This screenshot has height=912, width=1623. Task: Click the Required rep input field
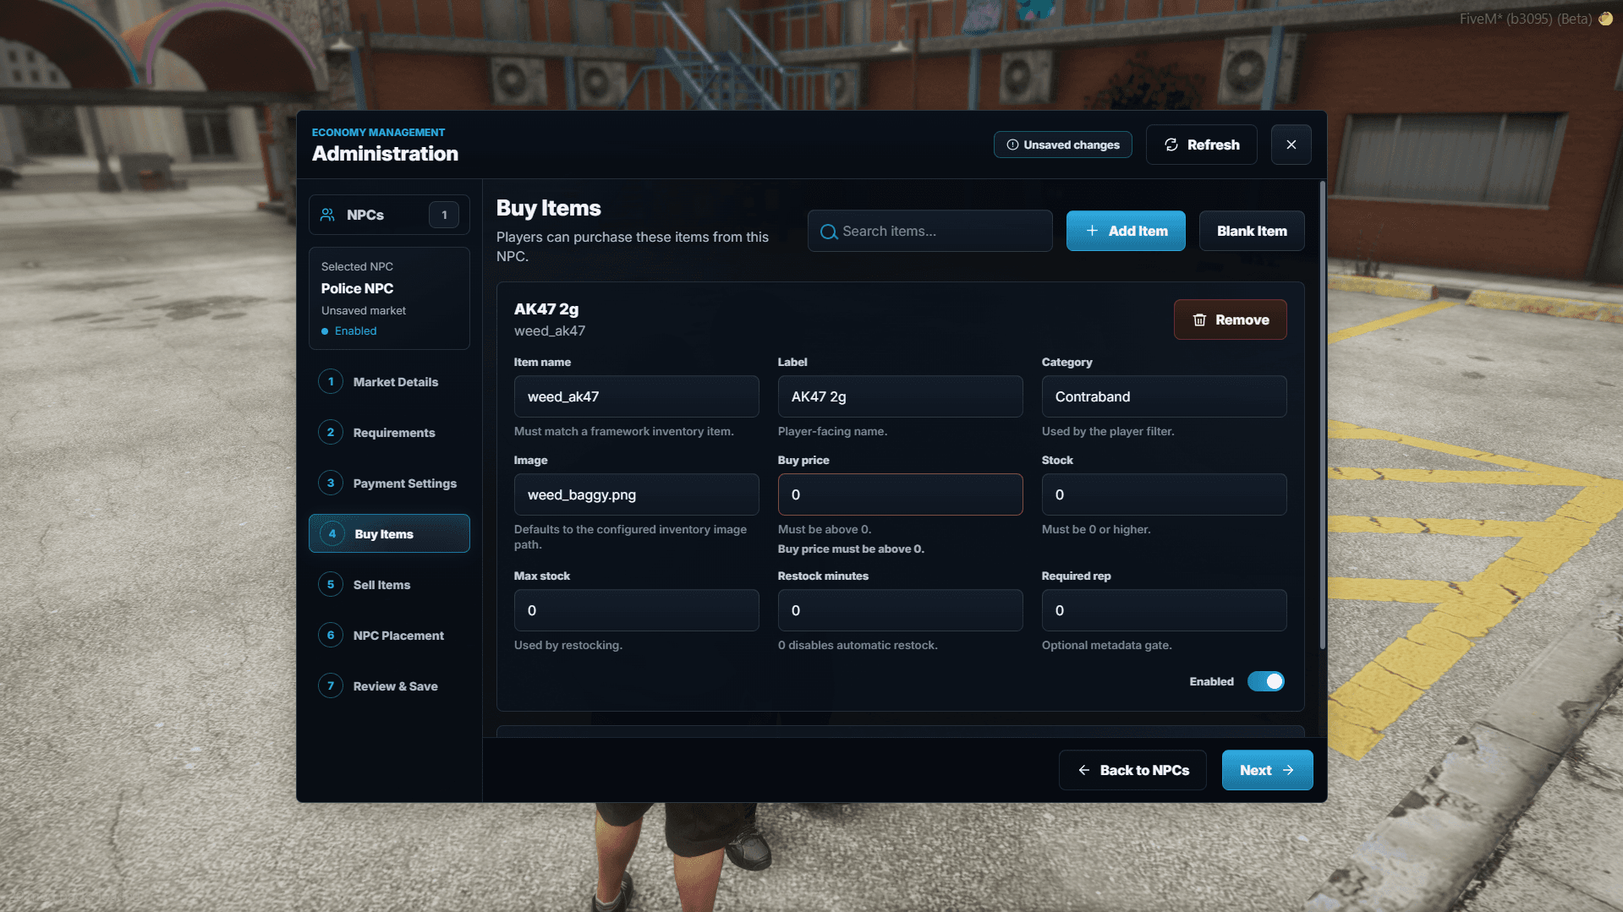(1164, 610)
